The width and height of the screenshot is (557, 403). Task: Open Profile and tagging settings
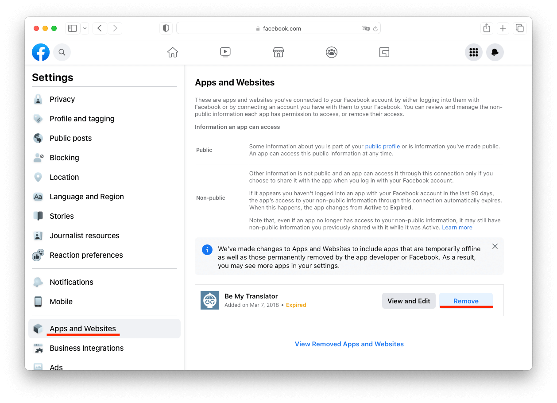coord(104,119)
